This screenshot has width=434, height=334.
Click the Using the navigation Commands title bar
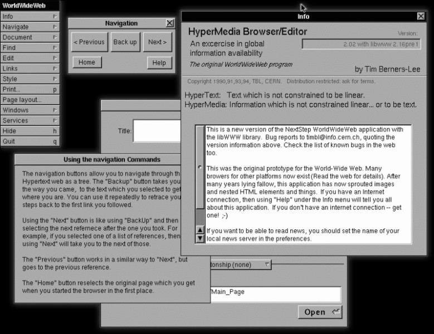[98, 160]
